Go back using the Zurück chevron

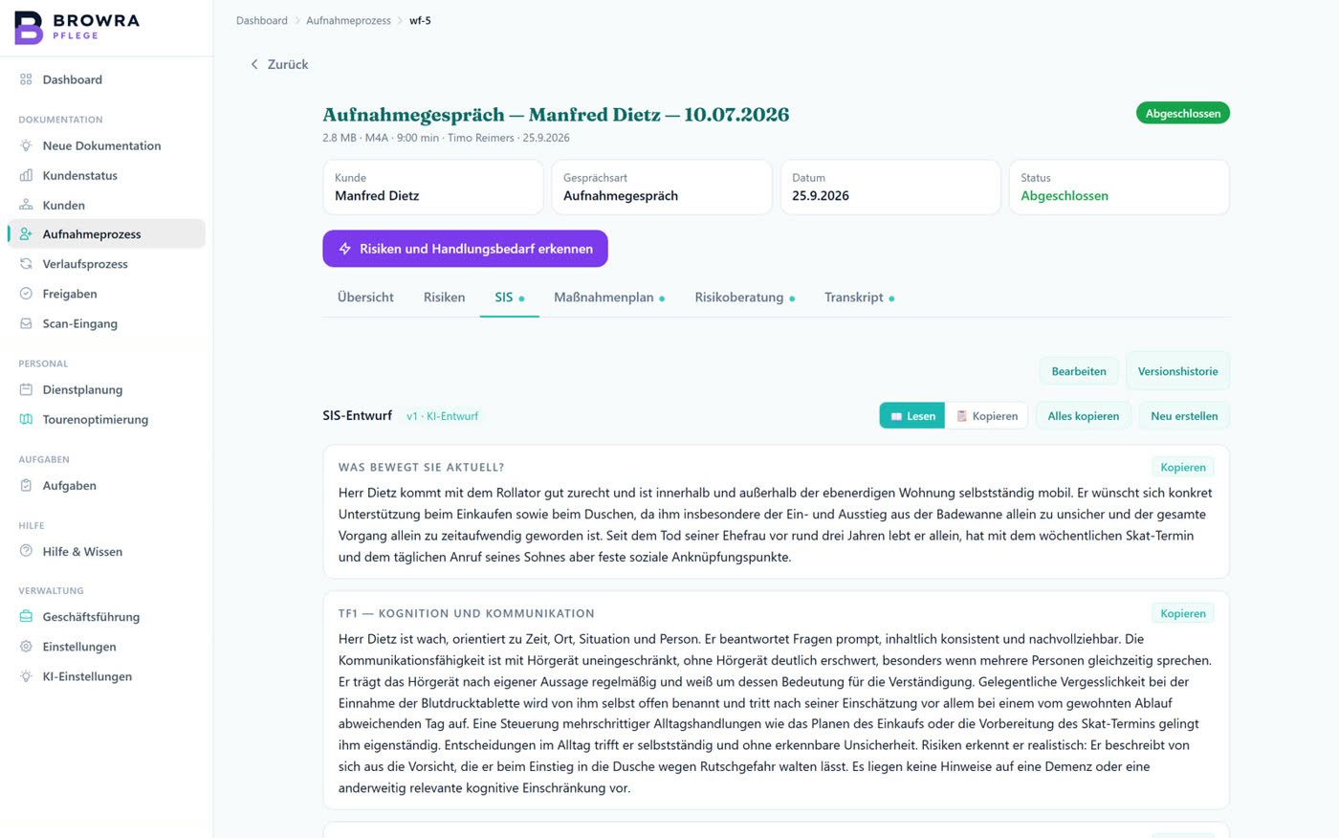coord(254,64)
